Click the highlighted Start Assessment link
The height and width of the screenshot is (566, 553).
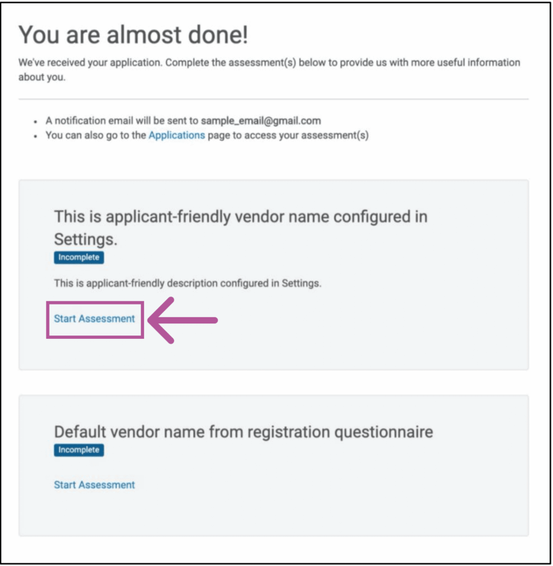[x=94, y=319]
